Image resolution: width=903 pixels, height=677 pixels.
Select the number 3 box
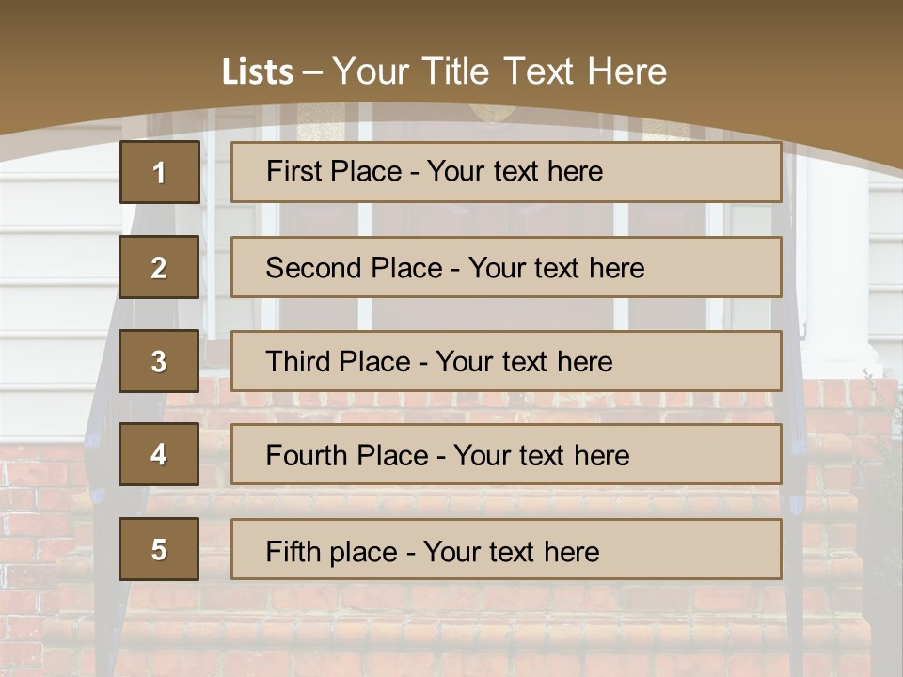(x=159, y=361)
